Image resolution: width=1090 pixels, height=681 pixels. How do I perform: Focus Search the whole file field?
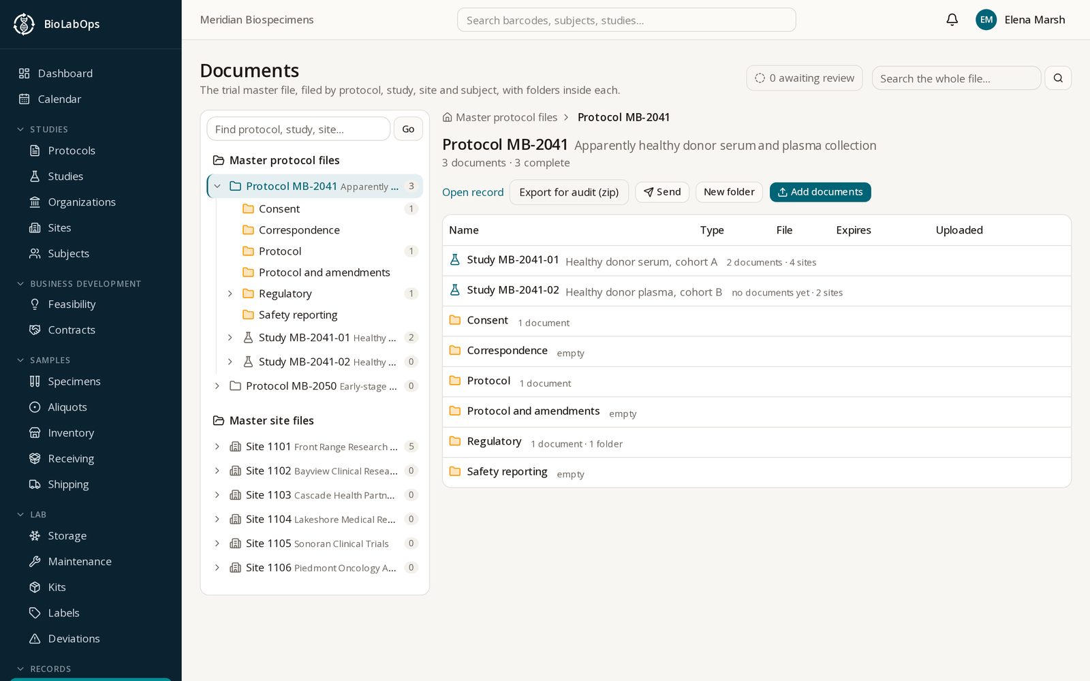pos(956,78)
